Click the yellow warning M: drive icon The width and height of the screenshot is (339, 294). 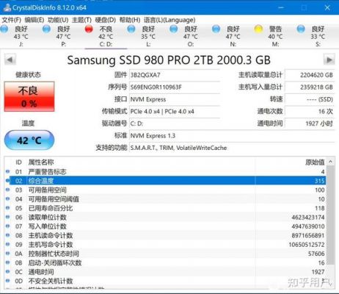(x=258, y=29)
